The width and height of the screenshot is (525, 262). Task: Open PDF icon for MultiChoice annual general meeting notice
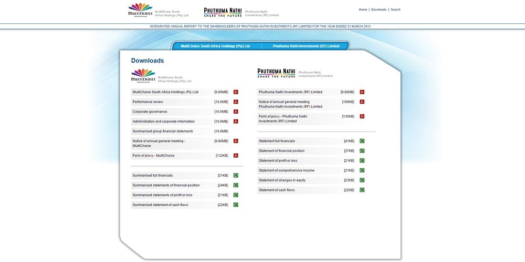click(x=236, y=141)
